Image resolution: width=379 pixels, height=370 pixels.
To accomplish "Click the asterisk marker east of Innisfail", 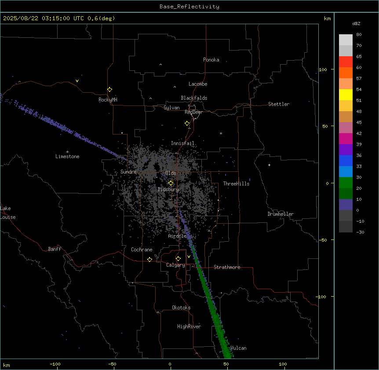I will [221, 133].
